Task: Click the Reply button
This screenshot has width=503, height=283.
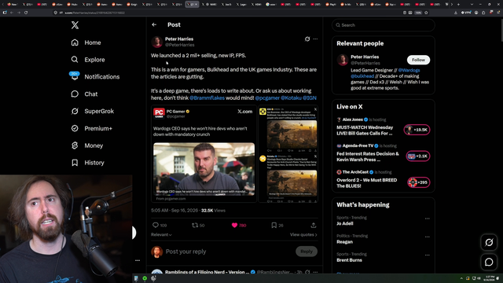Action: click(x=307, y=252)
